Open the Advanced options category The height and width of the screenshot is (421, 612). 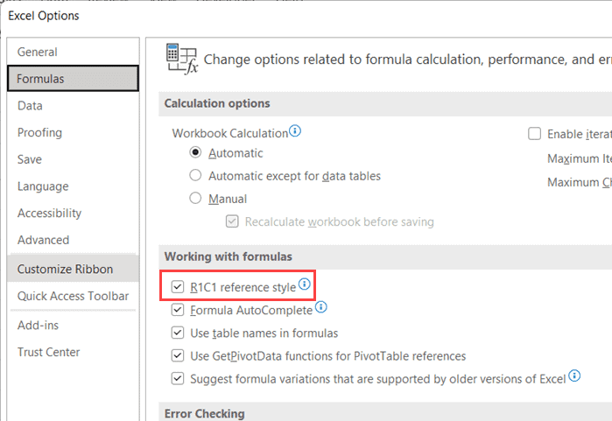click(43, 240)
